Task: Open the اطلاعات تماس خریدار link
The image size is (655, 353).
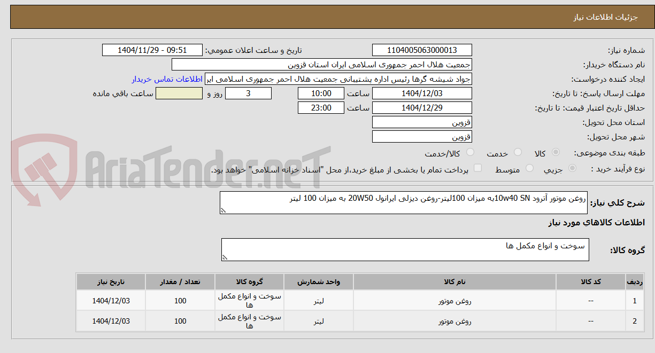Action: coord(167,79)
